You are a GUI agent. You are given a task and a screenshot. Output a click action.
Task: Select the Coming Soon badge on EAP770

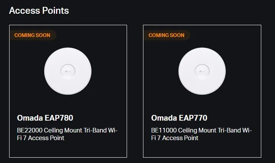point(167,35)
